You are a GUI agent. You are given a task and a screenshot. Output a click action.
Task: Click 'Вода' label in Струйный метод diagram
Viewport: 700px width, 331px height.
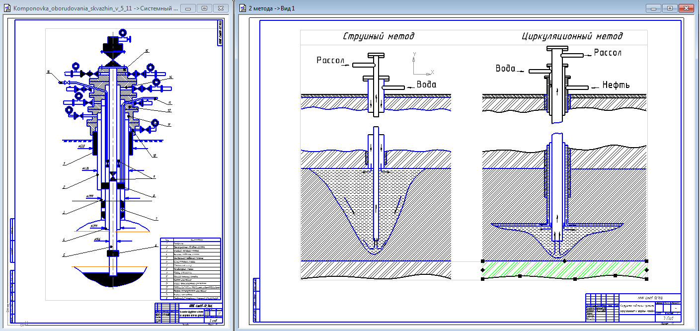tap(426, 84)
